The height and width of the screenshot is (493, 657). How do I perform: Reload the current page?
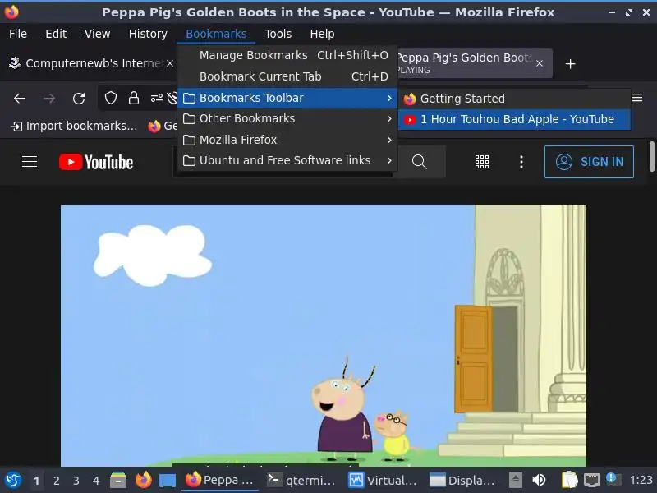tap(79, 99)
